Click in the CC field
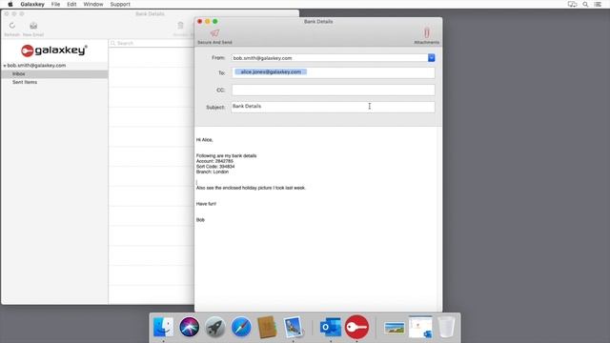The image size is (610, 343). click(334, 90)
